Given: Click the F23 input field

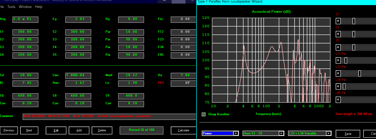Looking at the screenshot, I should pos(184,40).
